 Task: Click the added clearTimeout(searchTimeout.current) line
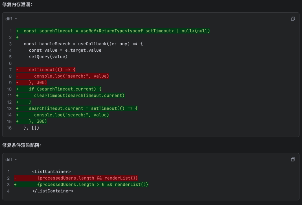(x=79, y=96)
